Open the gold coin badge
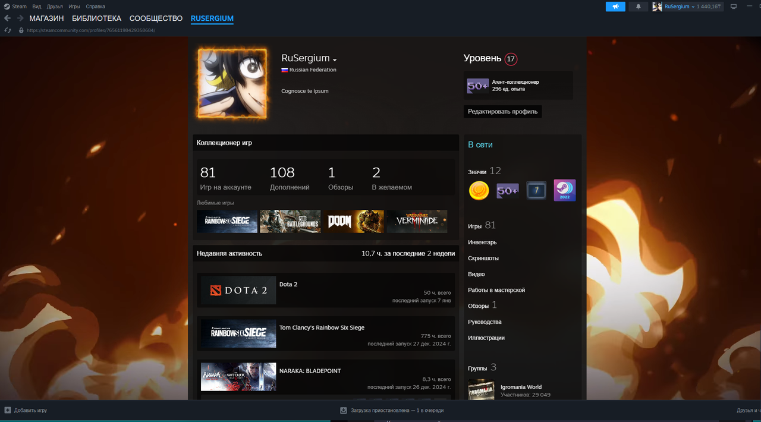Screen dimensions: 761x422 479,190
